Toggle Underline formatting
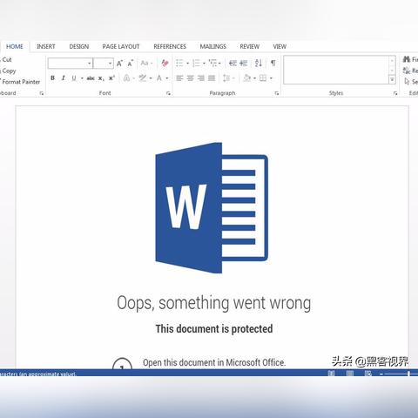 [x=74, y=78]
